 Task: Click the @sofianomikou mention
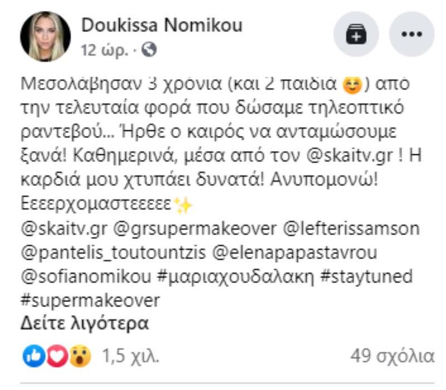click(78, 276)
